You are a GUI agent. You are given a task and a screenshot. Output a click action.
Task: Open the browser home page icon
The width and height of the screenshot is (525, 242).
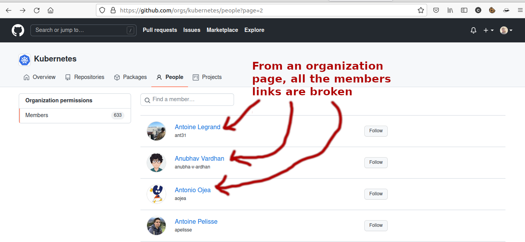(50, 11)
